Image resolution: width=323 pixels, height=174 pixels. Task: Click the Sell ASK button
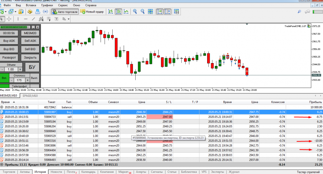30,41
